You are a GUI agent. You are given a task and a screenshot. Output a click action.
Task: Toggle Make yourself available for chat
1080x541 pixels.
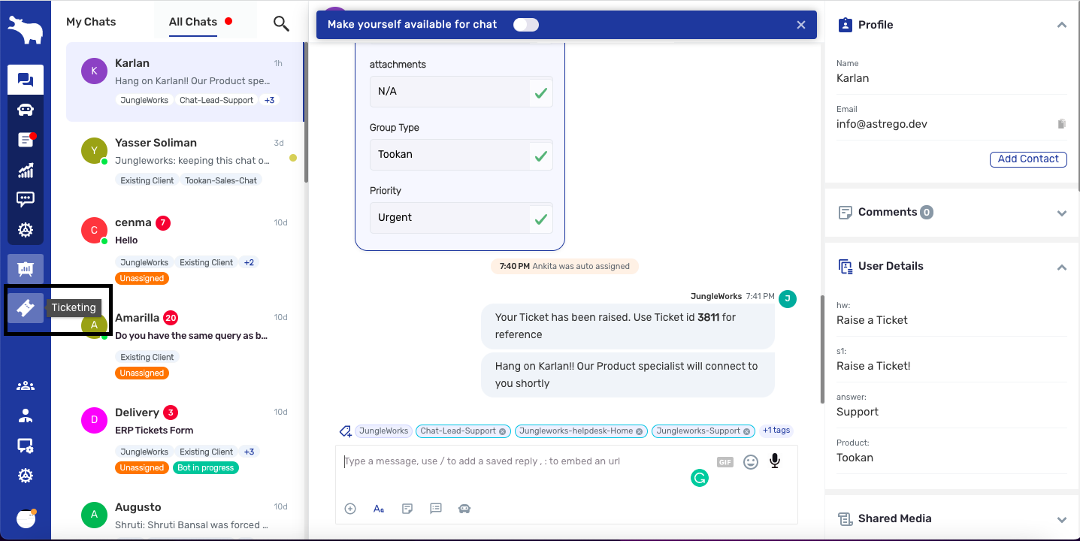click(x=525, y=25)
